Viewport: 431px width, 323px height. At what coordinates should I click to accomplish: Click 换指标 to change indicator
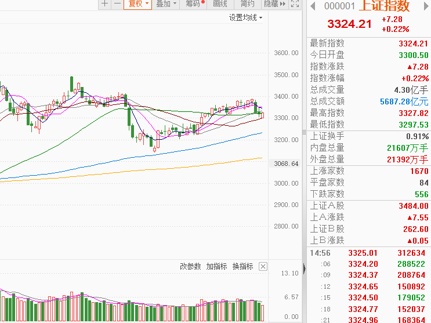(242, 266)
